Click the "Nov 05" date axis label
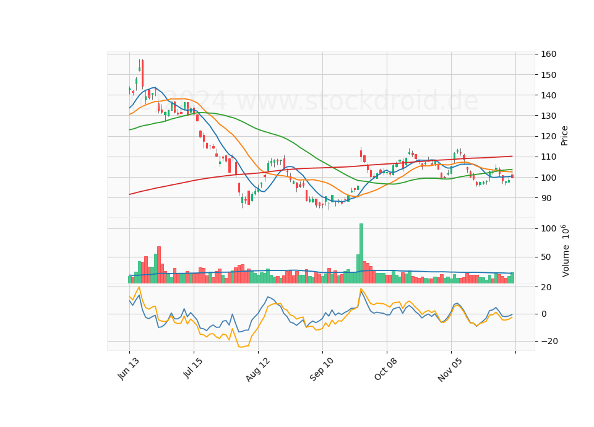 coord(450,369)
